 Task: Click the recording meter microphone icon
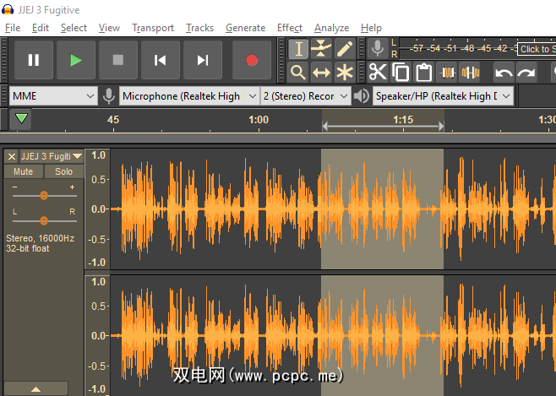[378, 48]
